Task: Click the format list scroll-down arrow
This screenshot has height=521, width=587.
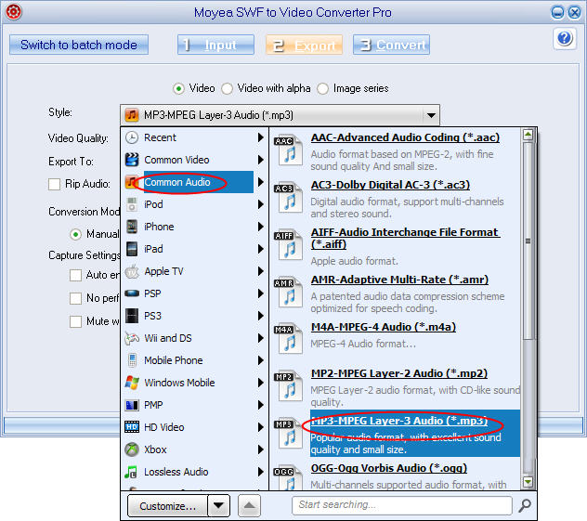Action: tap(528, 482)
